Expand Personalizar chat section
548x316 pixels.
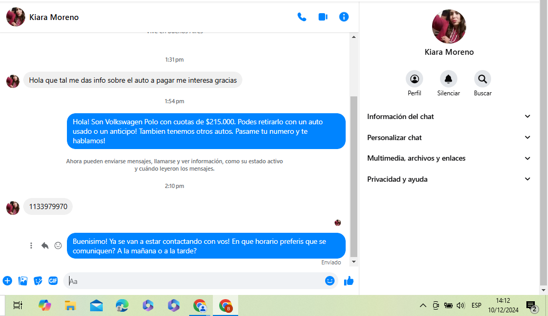pyautogui.click(x=448, y=137)
